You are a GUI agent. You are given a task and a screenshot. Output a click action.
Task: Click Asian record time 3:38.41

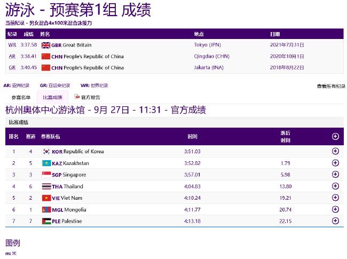click(x=28, y=57)
